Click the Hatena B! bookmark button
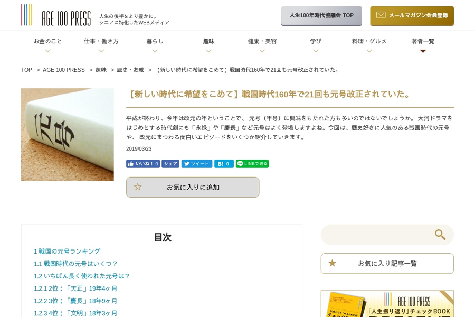The image size is (475, 317). 224,164
